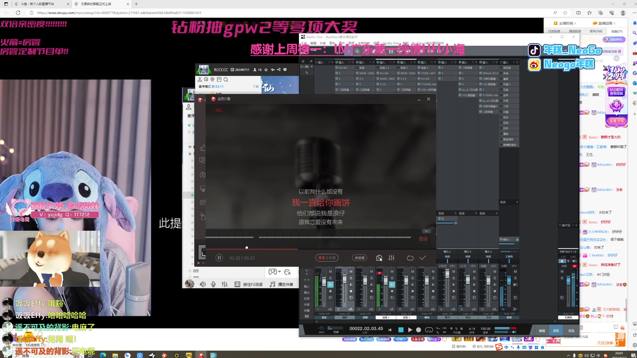
Task: Switch to 编辑 view in Studio One
Action: point(542,331)
